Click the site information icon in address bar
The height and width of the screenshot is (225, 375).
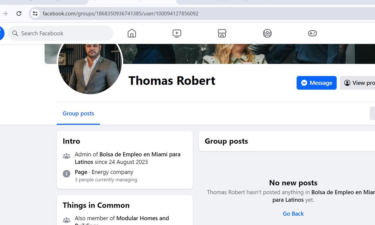35,13
